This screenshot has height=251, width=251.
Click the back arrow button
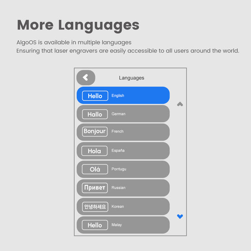point(86,77)
